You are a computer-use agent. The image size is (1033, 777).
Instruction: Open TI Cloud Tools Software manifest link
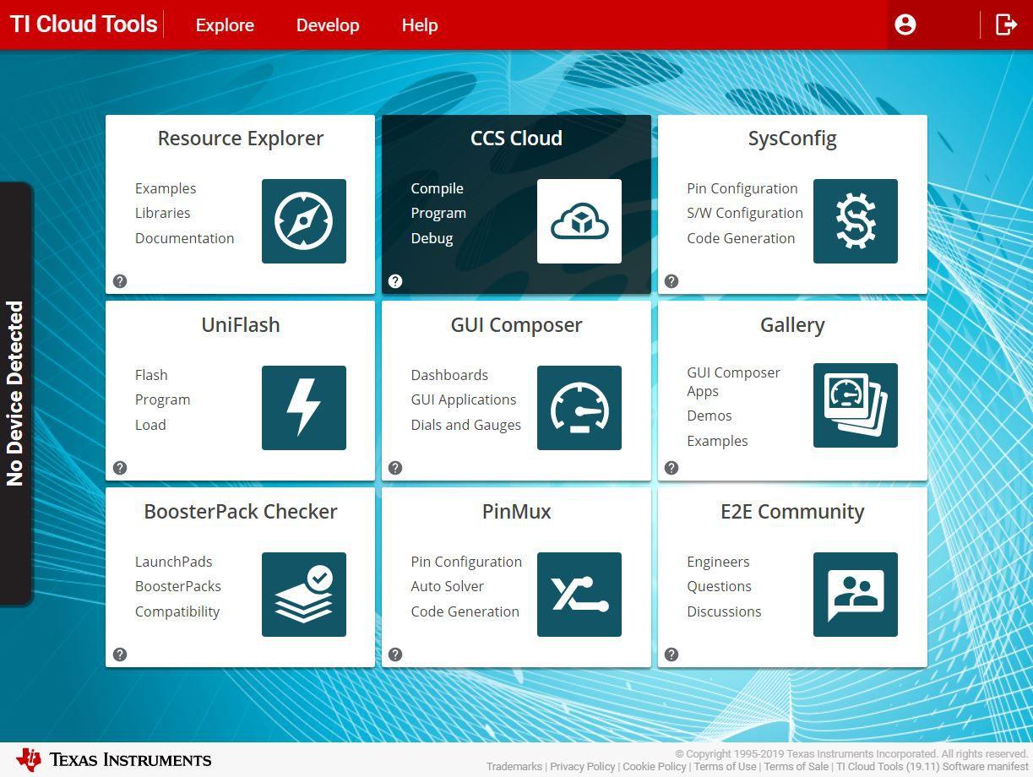coord(932,767)
